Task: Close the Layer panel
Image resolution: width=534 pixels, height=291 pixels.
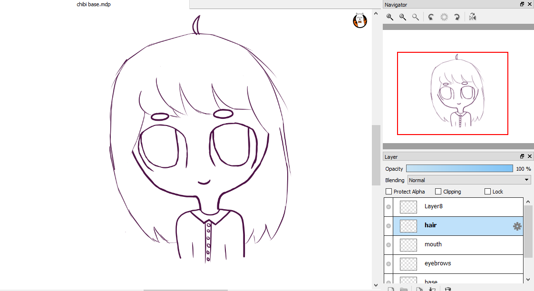Action: [530, 156]
